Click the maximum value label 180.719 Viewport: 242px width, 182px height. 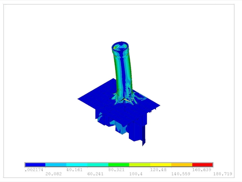coord(223,174)
